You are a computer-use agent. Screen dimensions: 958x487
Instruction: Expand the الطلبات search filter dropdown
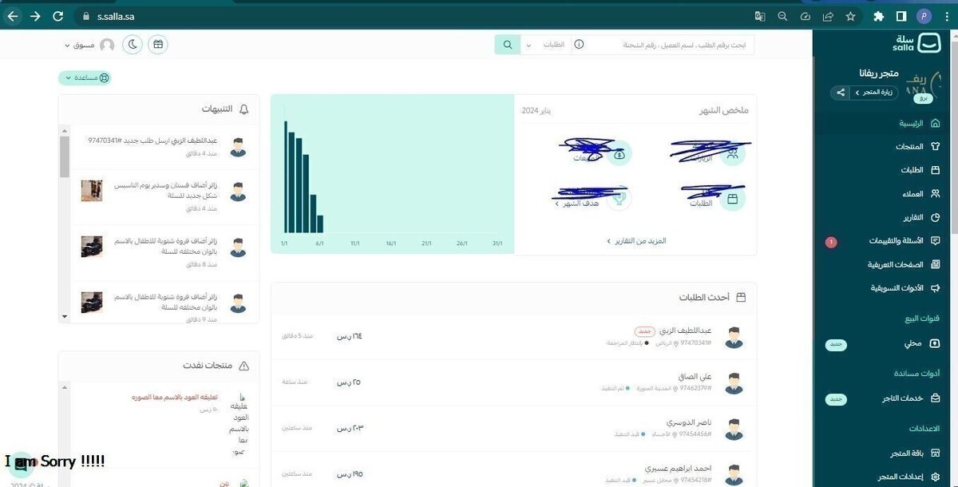[528, 45]
